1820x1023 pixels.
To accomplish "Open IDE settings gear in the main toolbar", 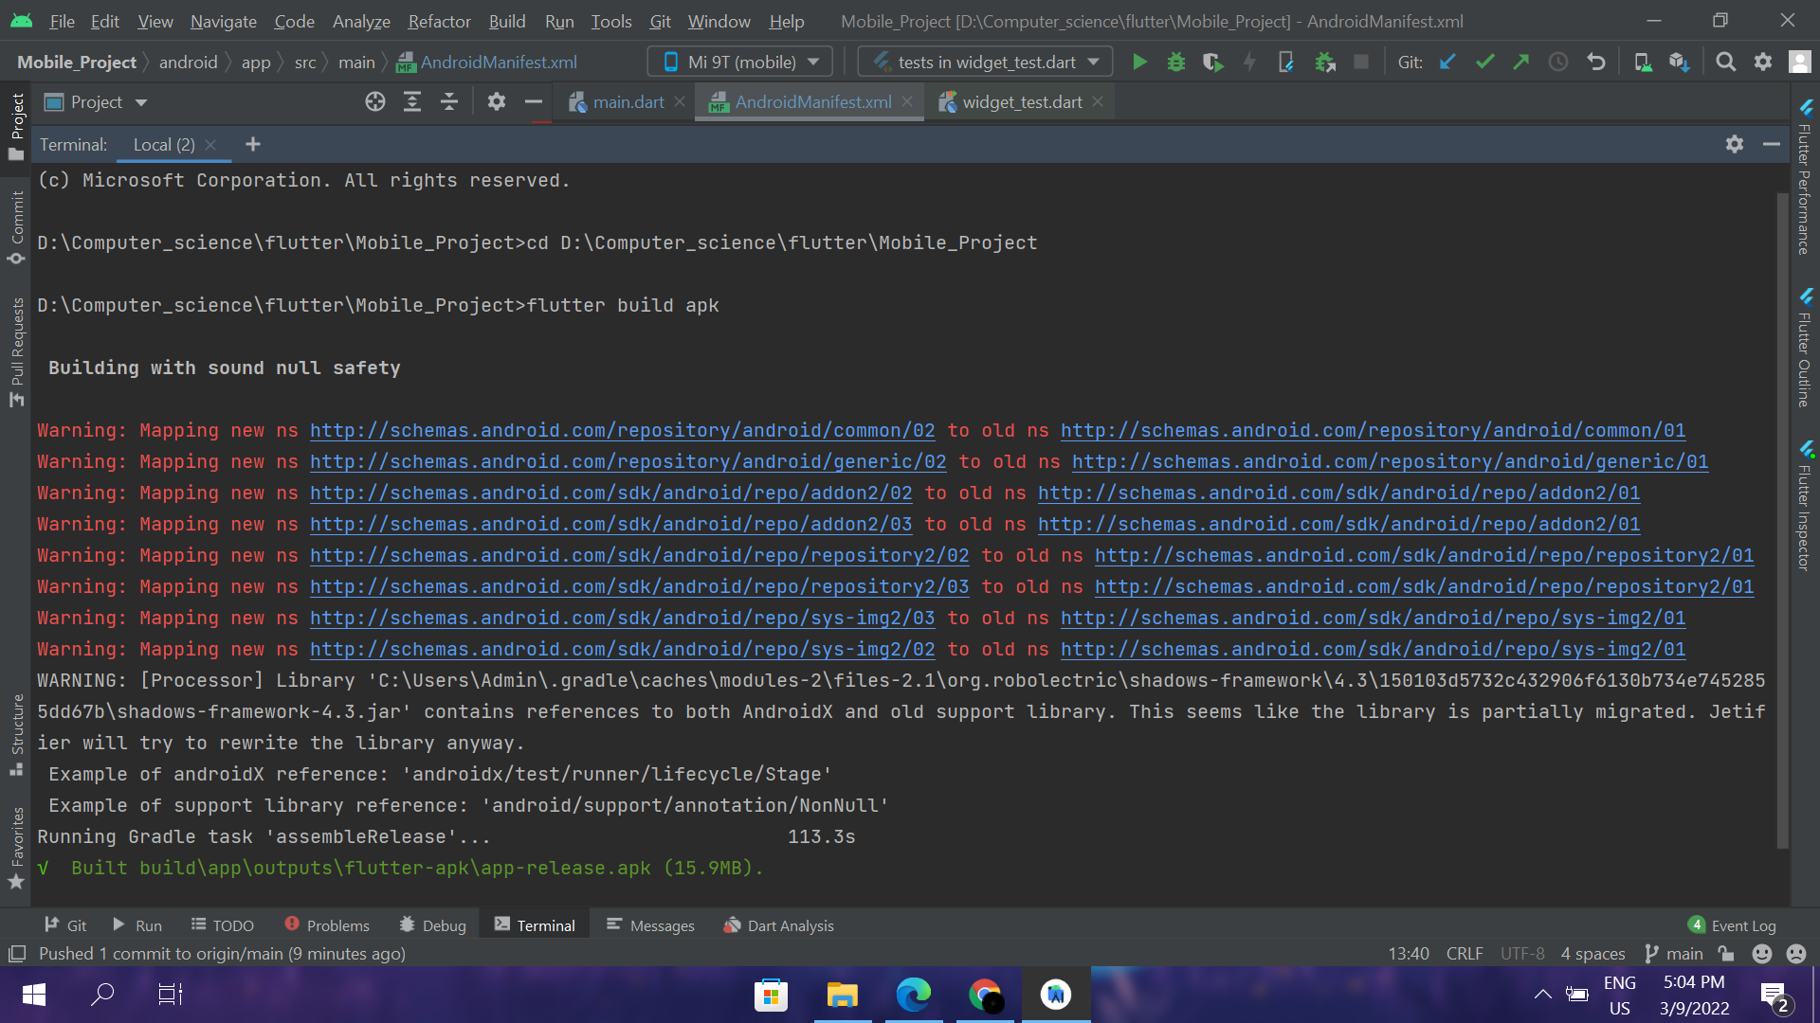I will coord(1763,63).
